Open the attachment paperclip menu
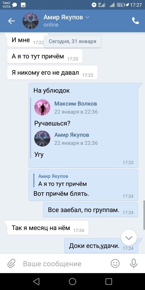Viewport: 145px width, 290px height. [x=11, y=263]
